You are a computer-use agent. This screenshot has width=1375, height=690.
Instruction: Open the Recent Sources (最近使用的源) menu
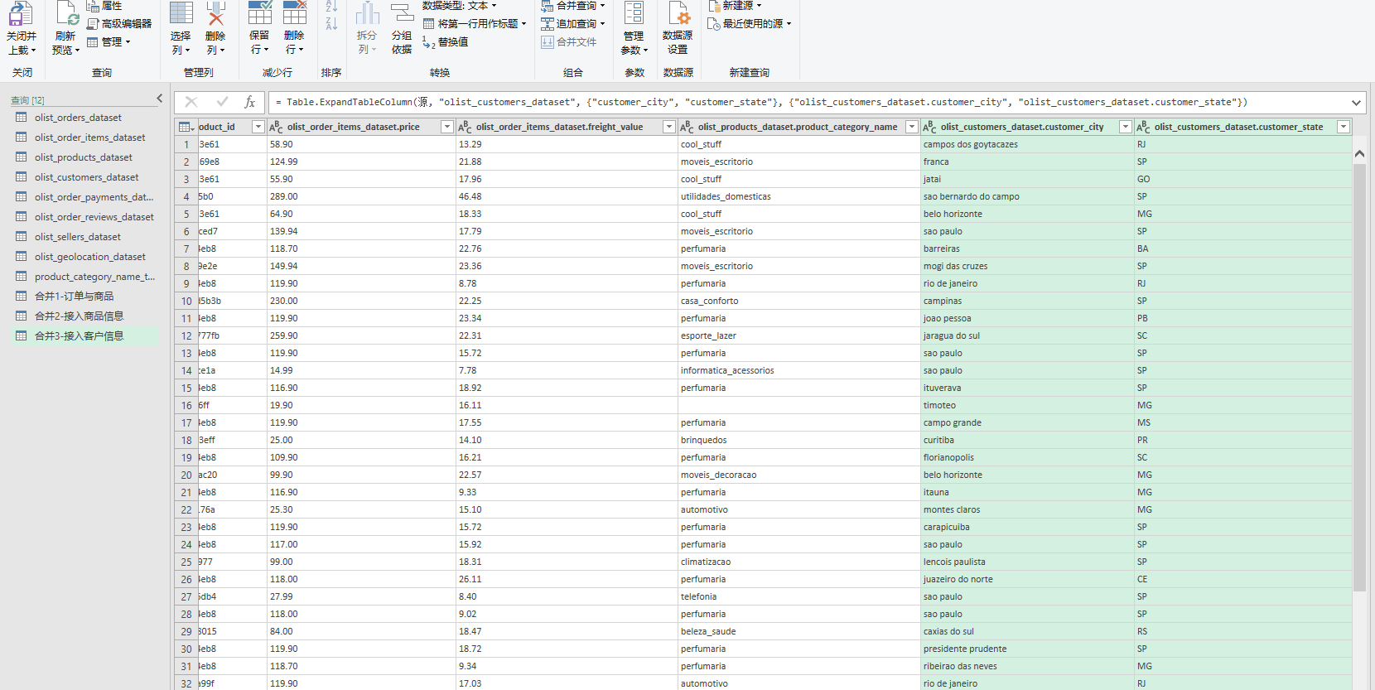click(750, 24)
